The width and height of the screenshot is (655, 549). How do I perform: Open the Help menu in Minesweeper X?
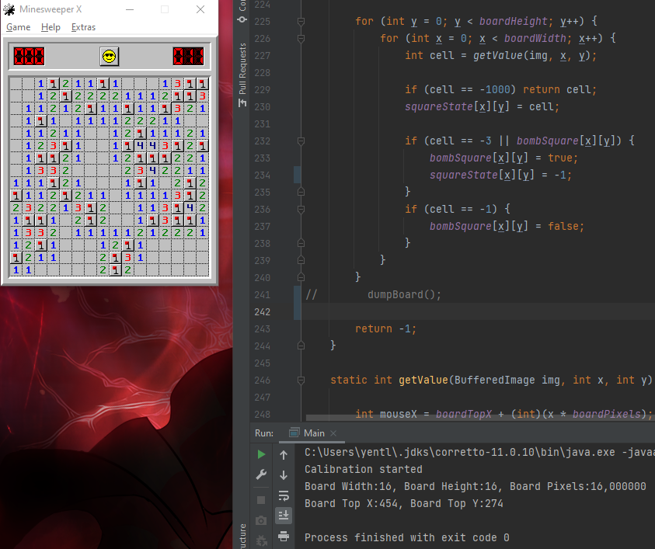[x=51, y=27]
